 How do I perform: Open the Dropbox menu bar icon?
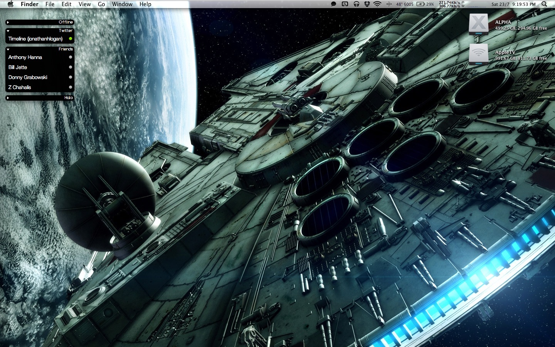367,4
